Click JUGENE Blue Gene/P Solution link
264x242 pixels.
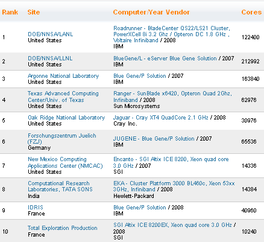154,139
